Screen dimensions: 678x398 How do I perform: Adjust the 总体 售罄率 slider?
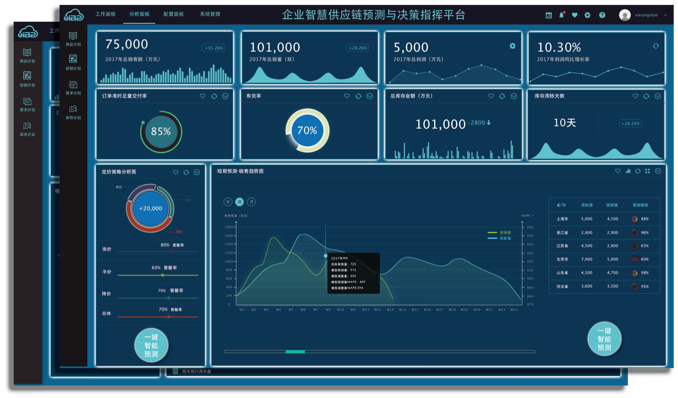tap(169, 317)
